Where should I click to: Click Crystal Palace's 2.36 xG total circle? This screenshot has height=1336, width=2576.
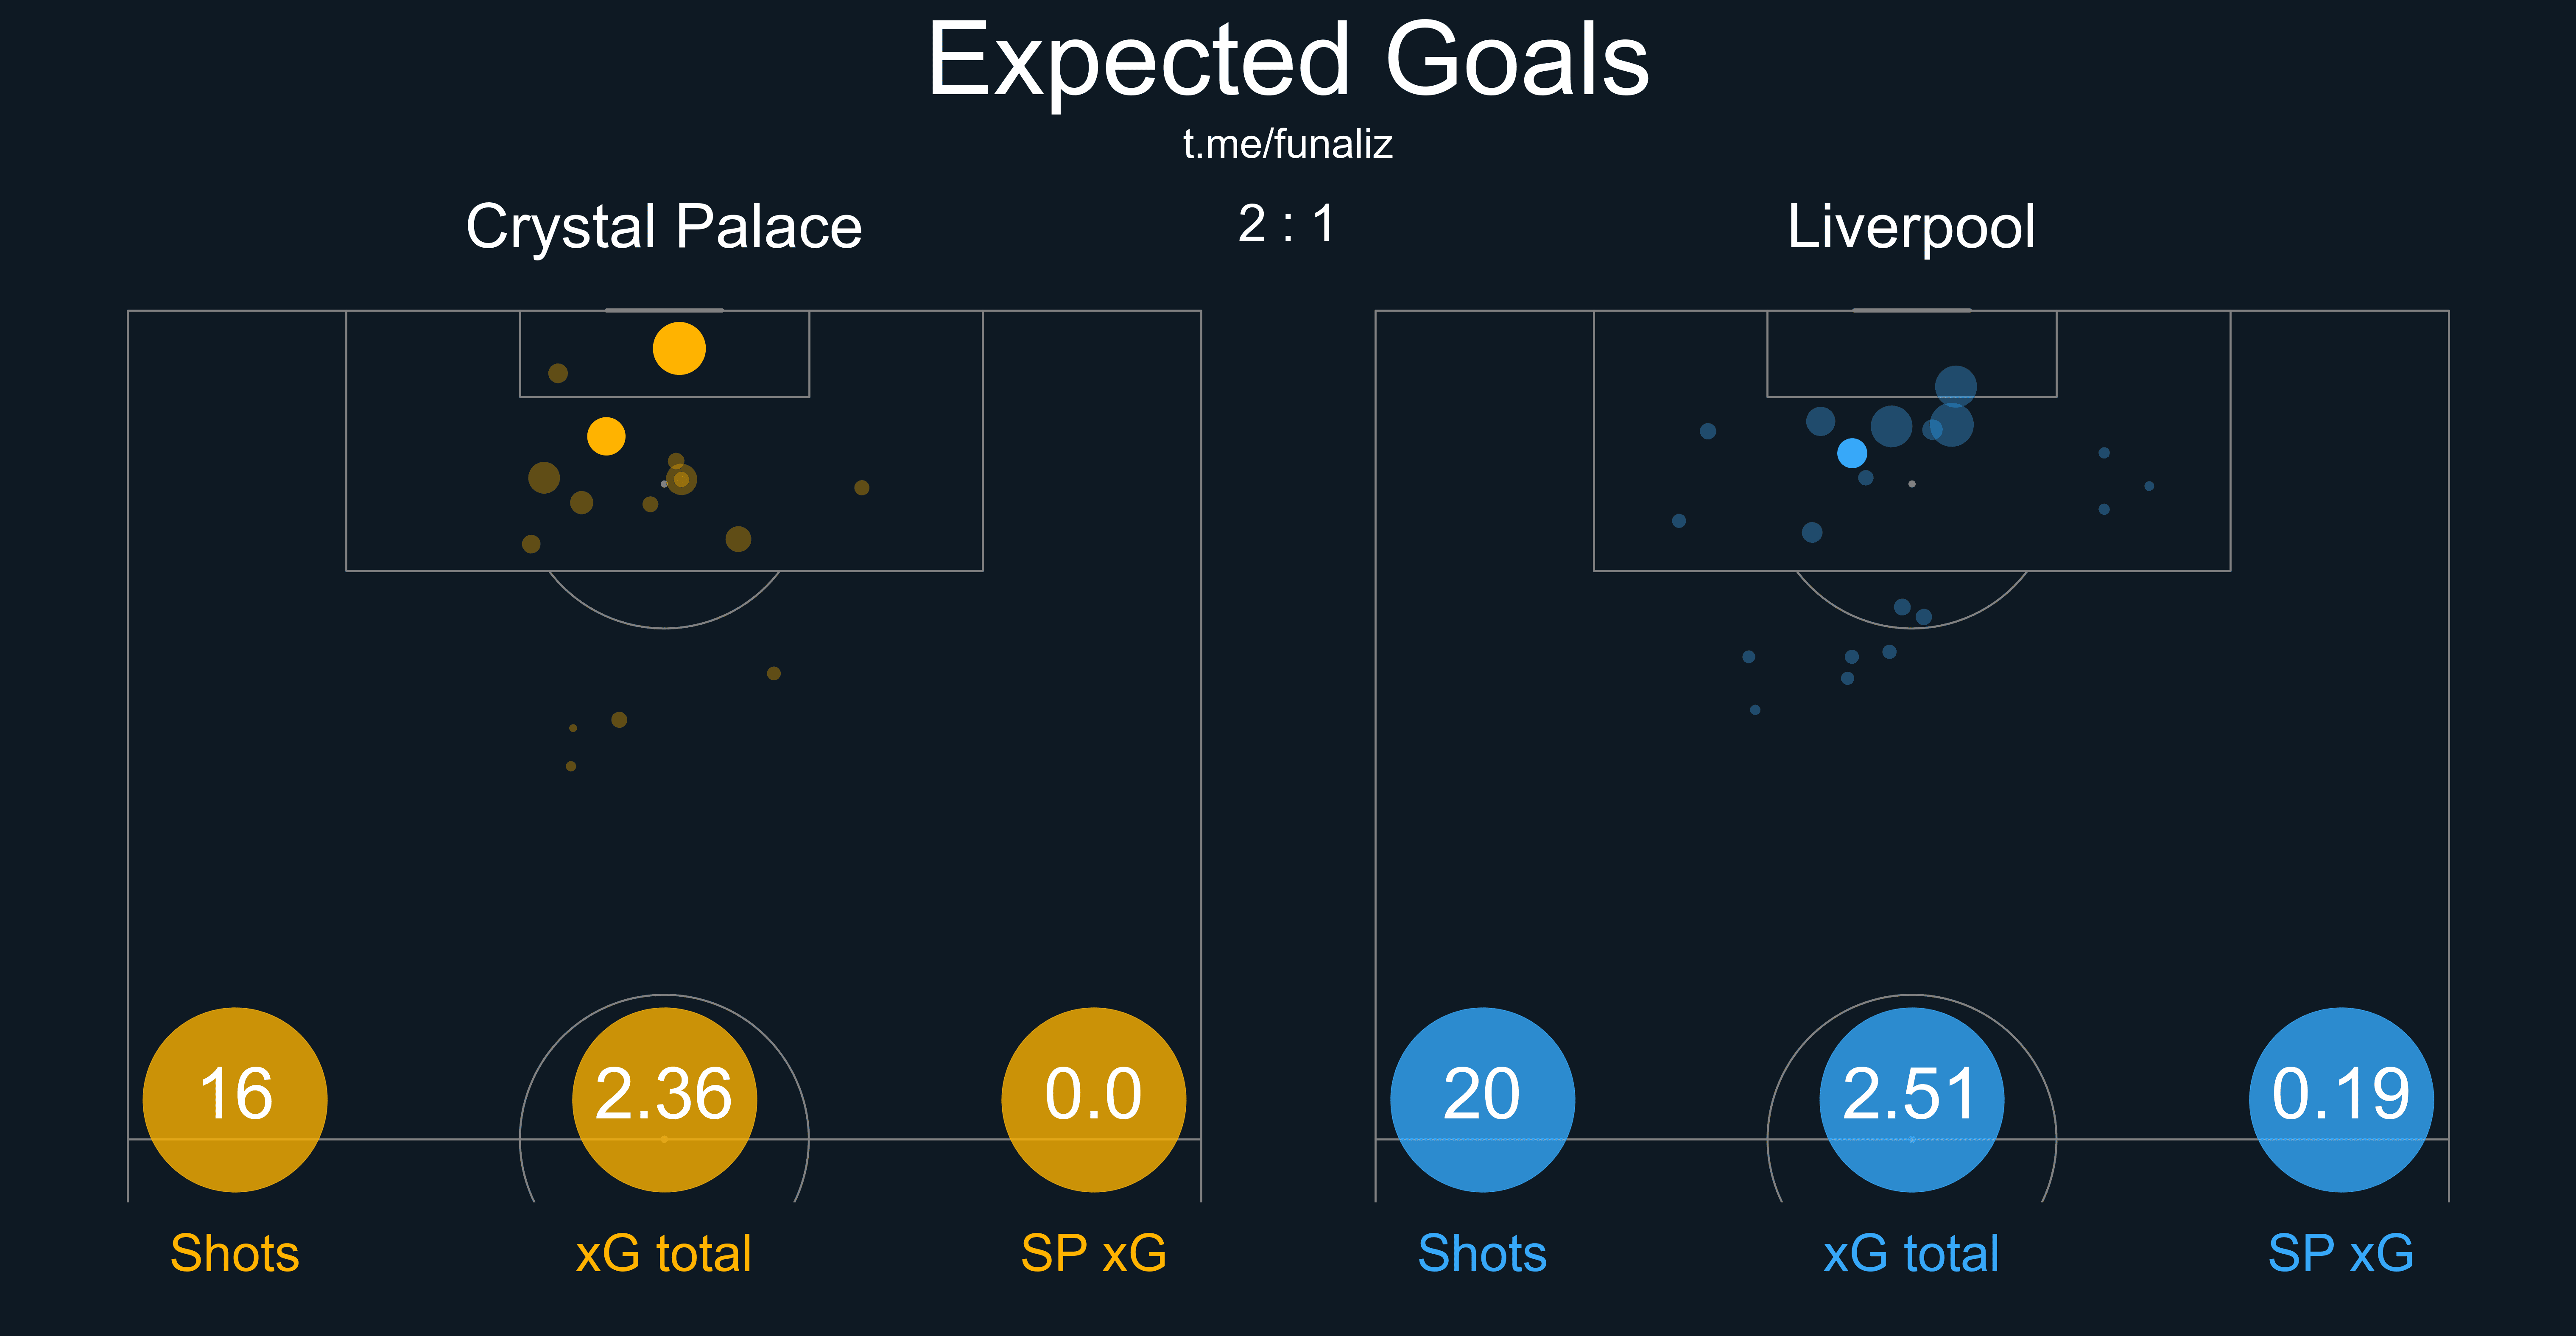click(664, 1099)
